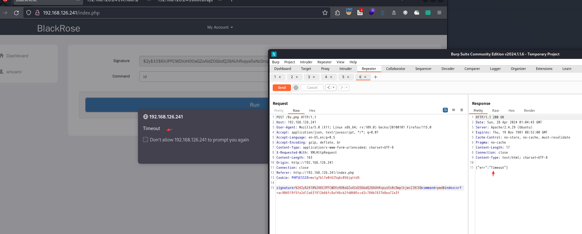Switch to the Target tab

click(306, 69)
